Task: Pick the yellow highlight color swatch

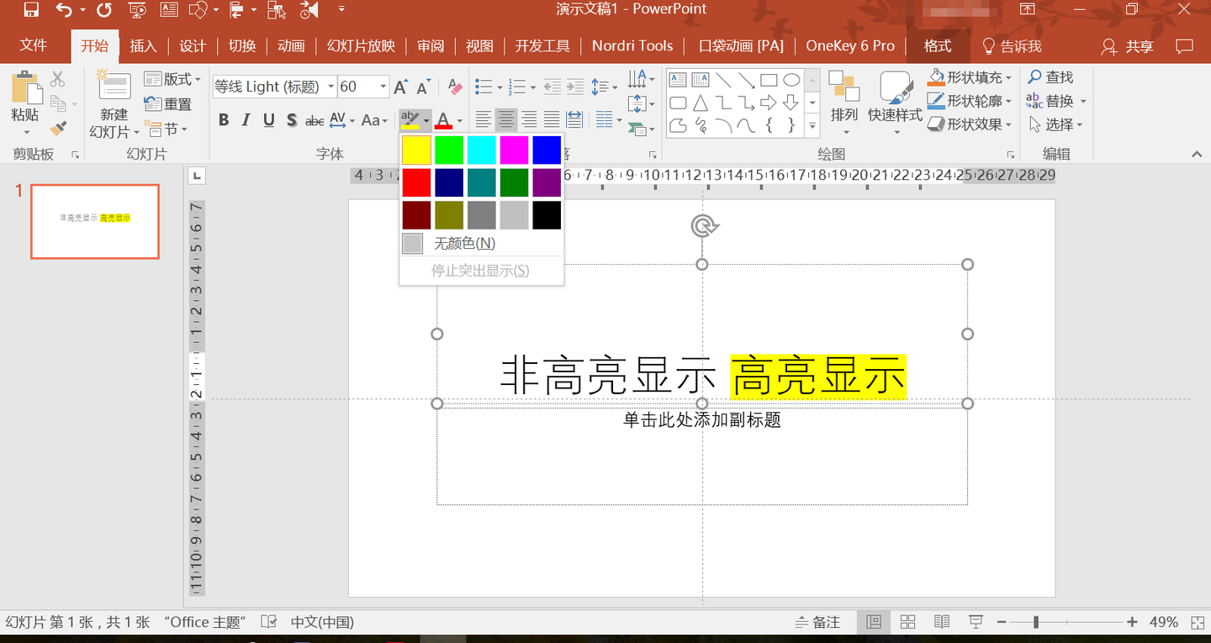Action: (x=416, y=150)
